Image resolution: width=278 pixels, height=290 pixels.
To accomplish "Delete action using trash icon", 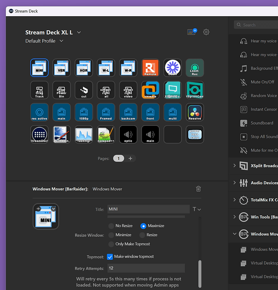I will click(198, 189).
